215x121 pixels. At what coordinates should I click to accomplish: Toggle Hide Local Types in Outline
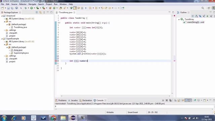211,16
